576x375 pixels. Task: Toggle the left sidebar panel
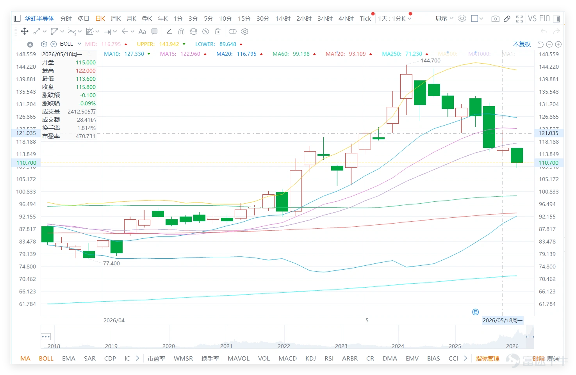[x=17, y=18]
